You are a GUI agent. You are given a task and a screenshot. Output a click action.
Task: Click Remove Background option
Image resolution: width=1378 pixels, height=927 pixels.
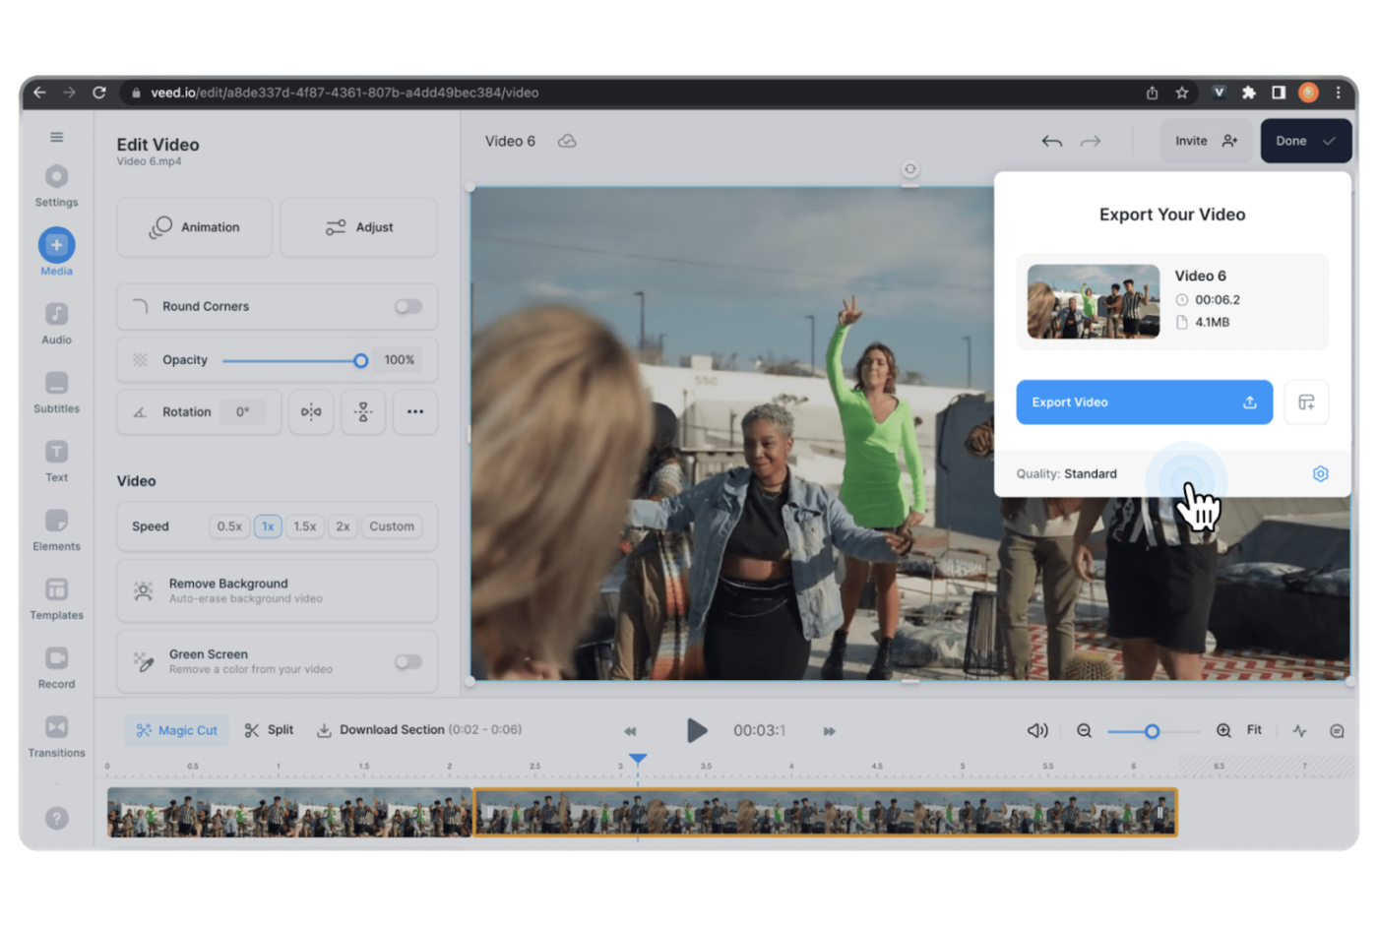click(x=277, y=590)
